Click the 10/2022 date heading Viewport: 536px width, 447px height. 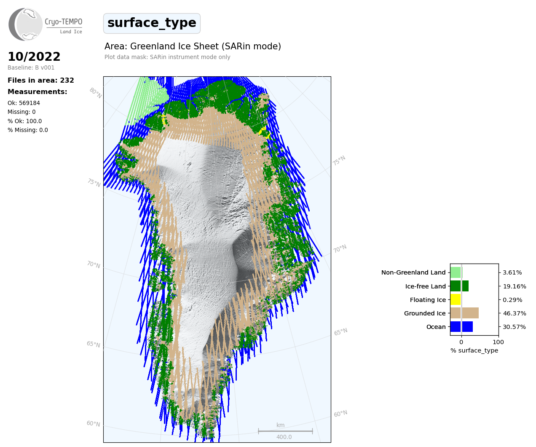pyautogui.click(x=34, y=57)
